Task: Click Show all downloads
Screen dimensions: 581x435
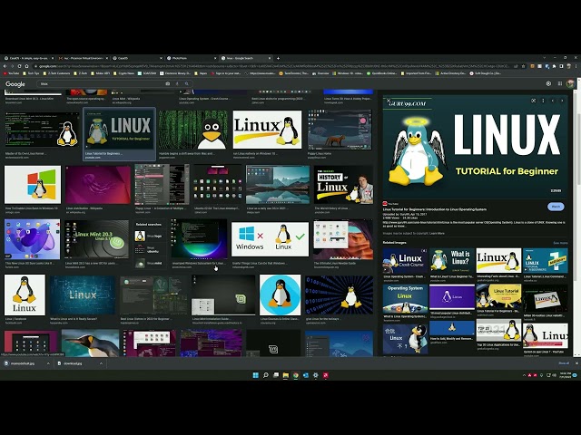Action: click(563, 363)
